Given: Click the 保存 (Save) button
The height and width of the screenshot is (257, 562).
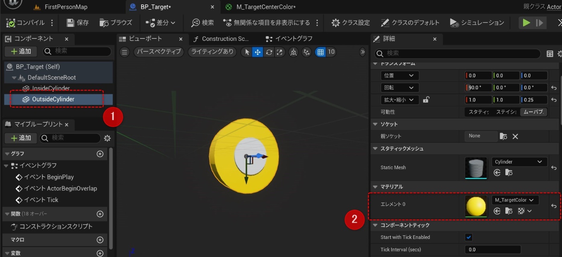Looking at the screenshot, I should 77,22.
